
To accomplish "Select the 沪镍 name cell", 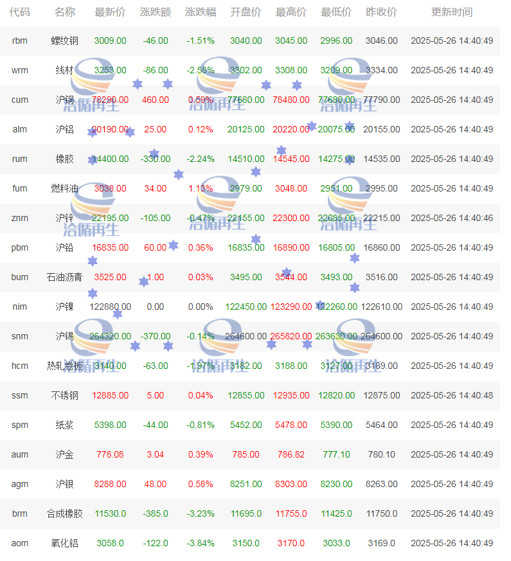I will pos(65,307).
